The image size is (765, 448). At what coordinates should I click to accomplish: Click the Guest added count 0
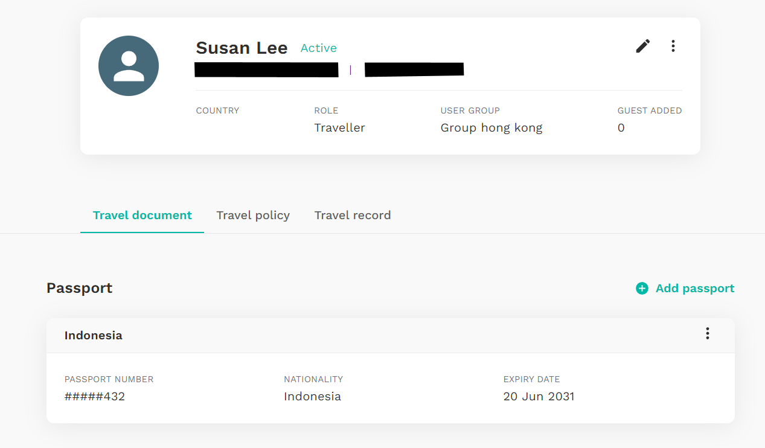point(621,128)
